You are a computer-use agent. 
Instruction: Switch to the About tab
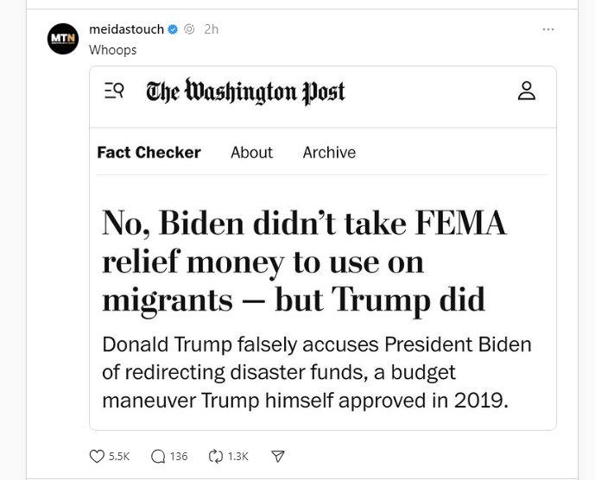[251, 152]
